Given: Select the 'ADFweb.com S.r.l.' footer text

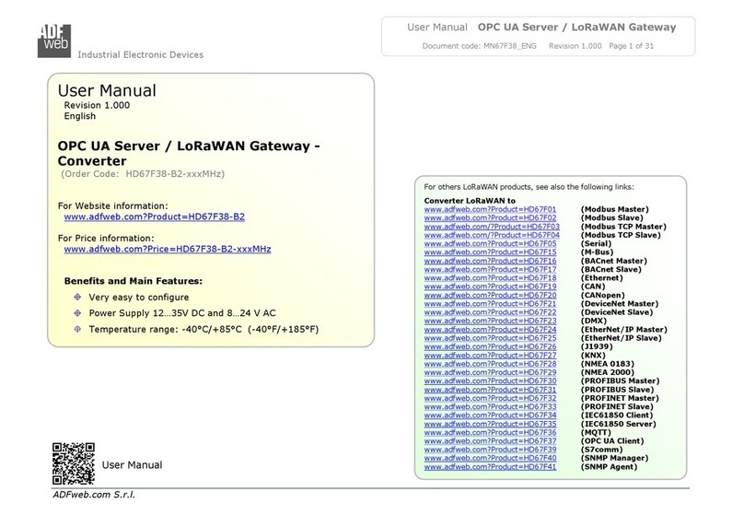Looking at the screenshot, I should click(94, 495).
